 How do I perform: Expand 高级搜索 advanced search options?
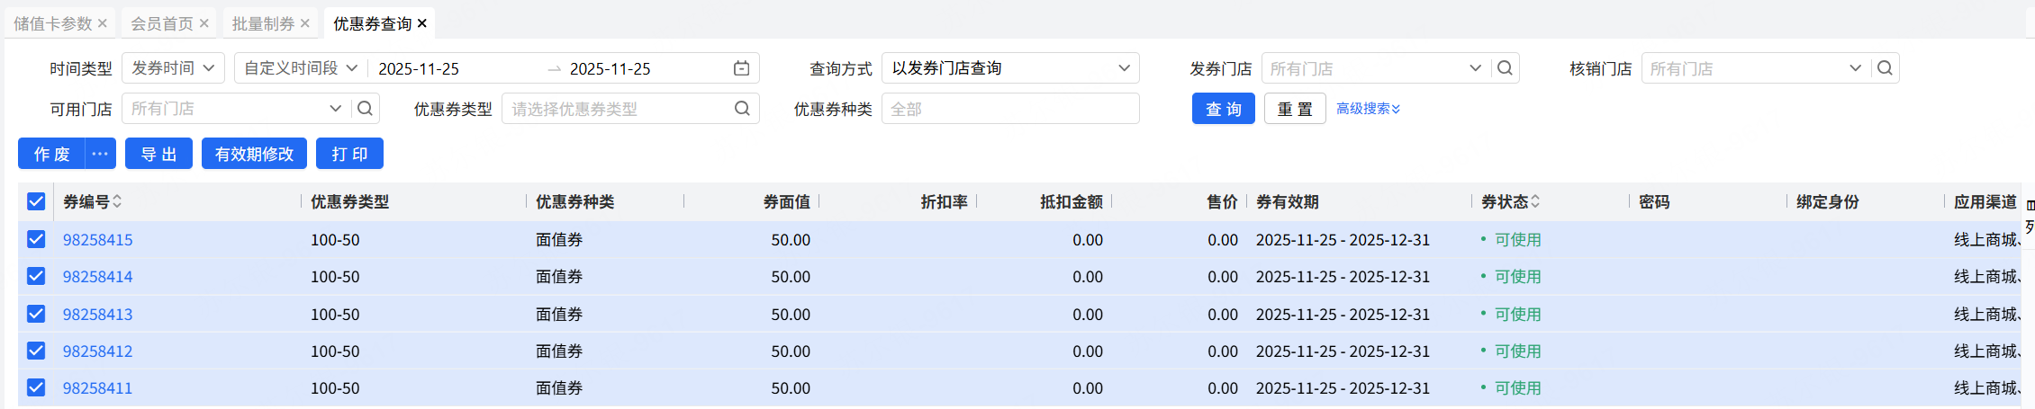pyautogui.click(x=1368, y=109)
